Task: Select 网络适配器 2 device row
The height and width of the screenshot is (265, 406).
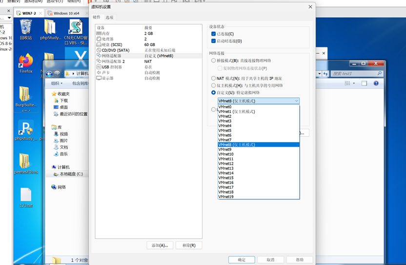Action: click(148, 61)
